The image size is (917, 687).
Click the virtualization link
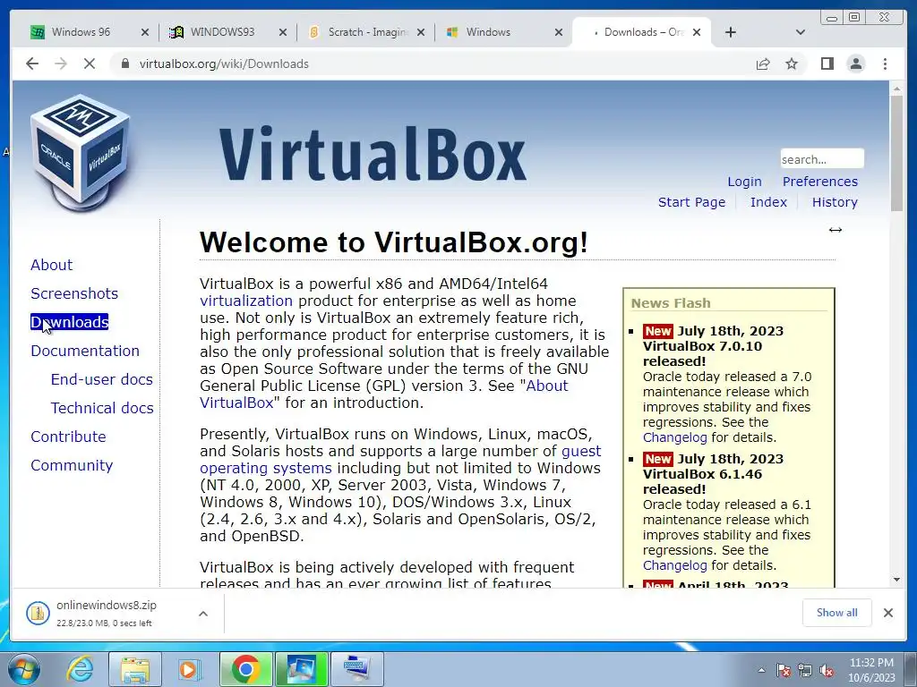[x=246, y=301]
